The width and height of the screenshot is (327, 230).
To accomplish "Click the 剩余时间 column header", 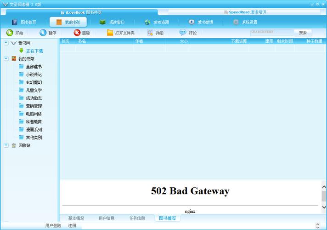I will (x=285, y=41).
